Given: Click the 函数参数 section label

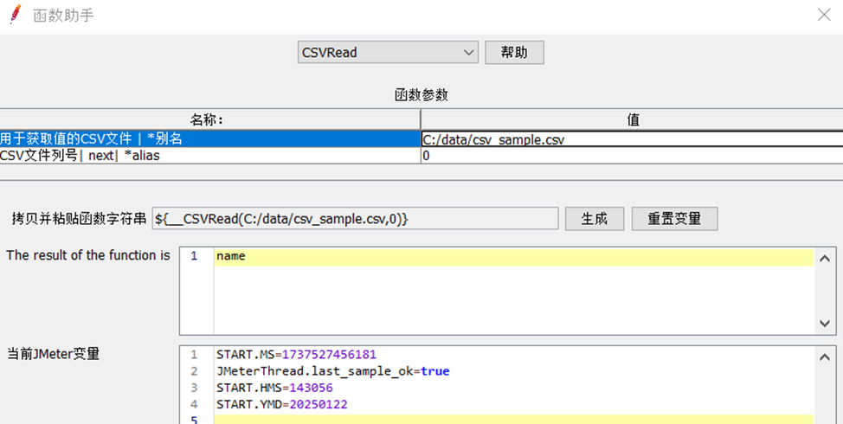Looking at the screenshot, I should [x=421, y=96].
